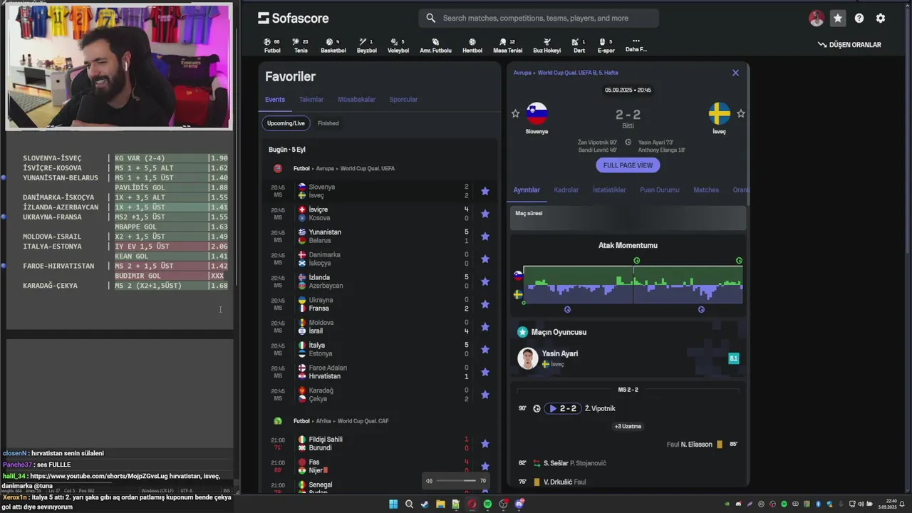This screenshot has height=513, width=912.
Task: Open the Dart sport category
Action: point(579,46)
